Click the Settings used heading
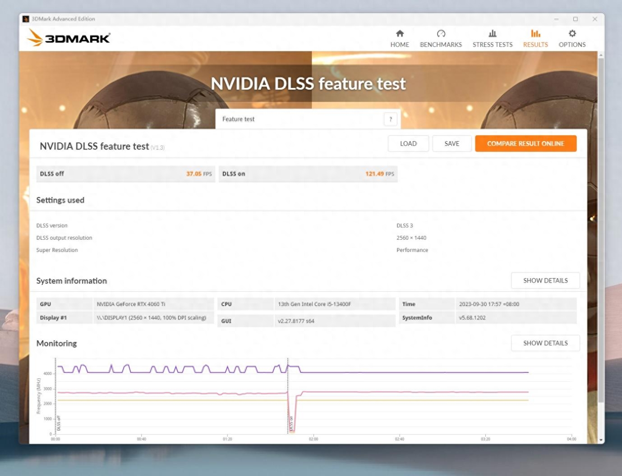 pyautogui.click(x=60, y=200)
